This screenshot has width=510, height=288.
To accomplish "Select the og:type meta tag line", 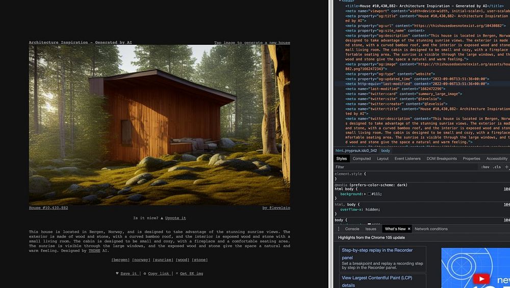I will [390, 74].
